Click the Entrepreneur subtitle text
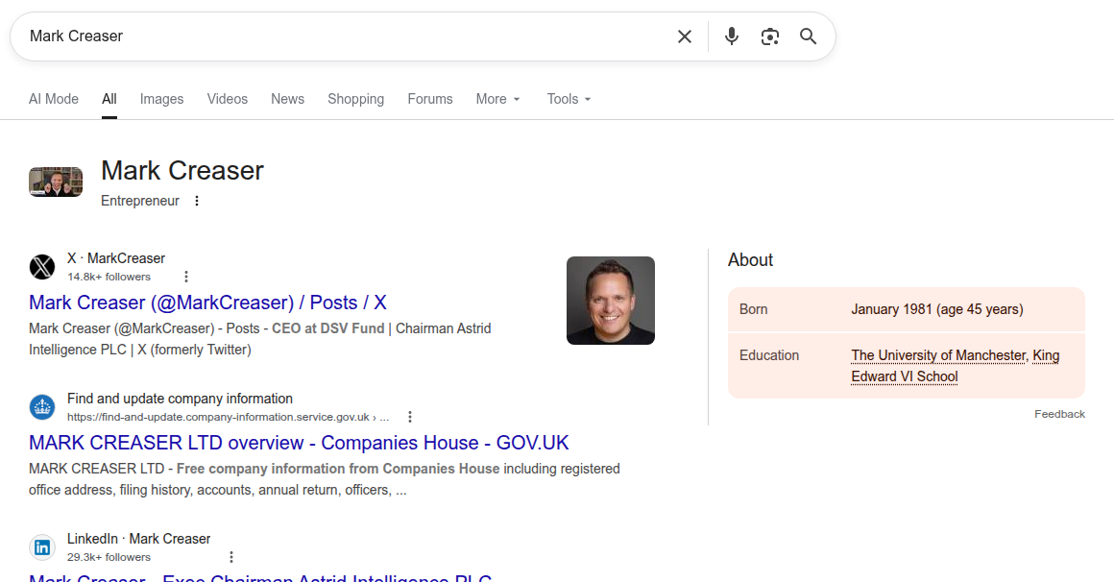1114x582 pixels. (140, 201)
